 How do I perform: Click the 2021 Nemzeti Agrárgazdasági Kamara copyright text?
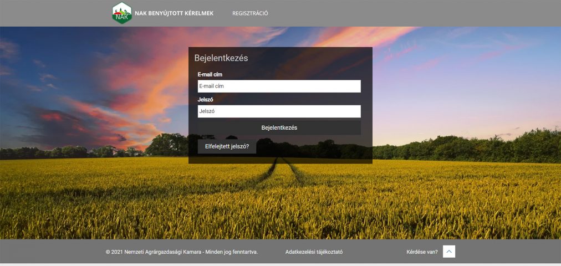pyautogui.click(x=182, y=252)
